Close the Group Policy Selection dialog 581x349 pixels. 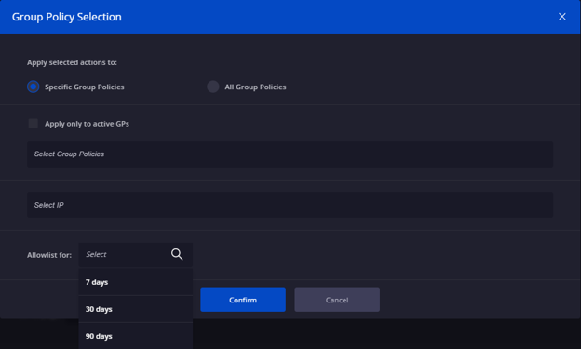pos(562,17)
